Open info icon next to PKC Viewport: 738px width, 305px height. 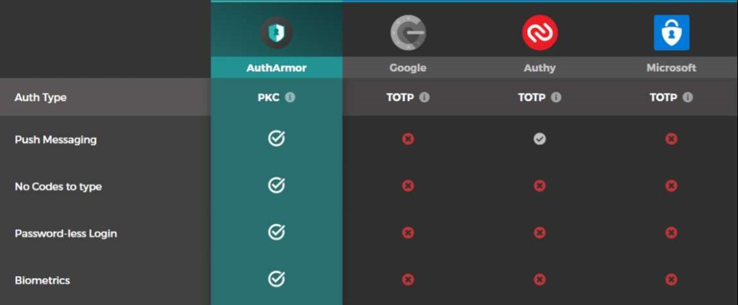(x=291, y=97)
